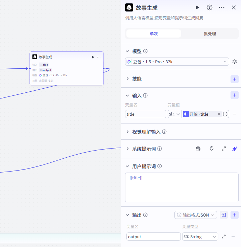Add a new input variable
This screenshot has height=247, width=241.
pyautogui.click(x=234, y=95)
